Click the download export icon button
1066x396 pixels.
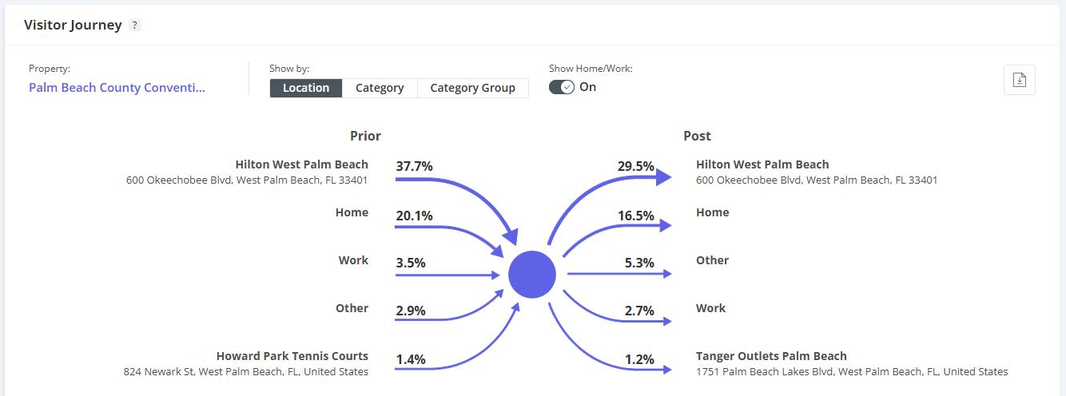point(1019,80)
